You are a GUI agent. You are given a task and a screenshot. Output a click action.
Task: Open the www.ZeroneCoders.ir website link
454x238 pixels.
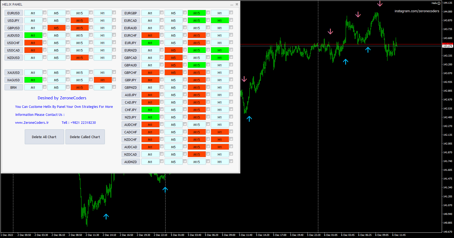tap(32, 123)
